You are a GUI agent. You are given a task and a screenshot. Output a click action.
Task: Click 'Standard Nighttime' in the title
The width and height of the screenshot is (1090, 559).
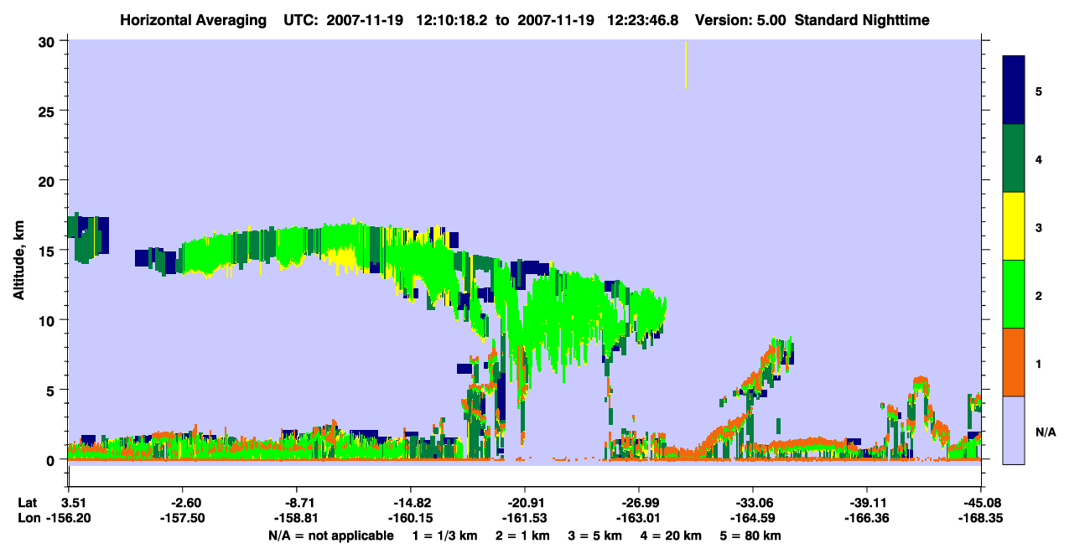(x=862, y=20)
